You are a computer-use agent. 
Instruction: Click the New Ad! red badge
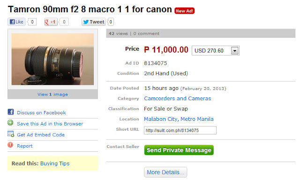(x=184, y=11)
